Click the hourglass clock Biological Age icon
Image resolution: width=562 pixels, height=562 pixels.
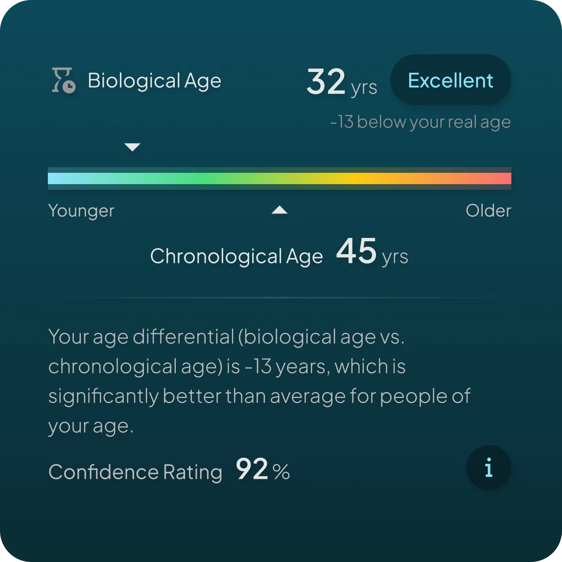pos(64,80)
